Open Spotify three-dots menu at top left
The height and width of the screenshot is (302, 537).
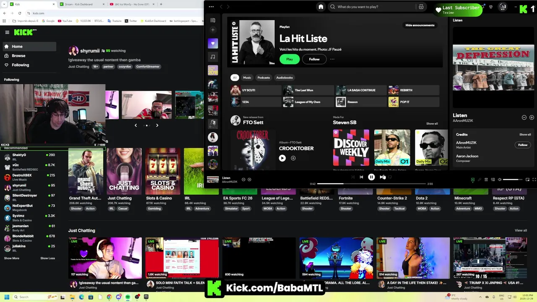point(211,7)
